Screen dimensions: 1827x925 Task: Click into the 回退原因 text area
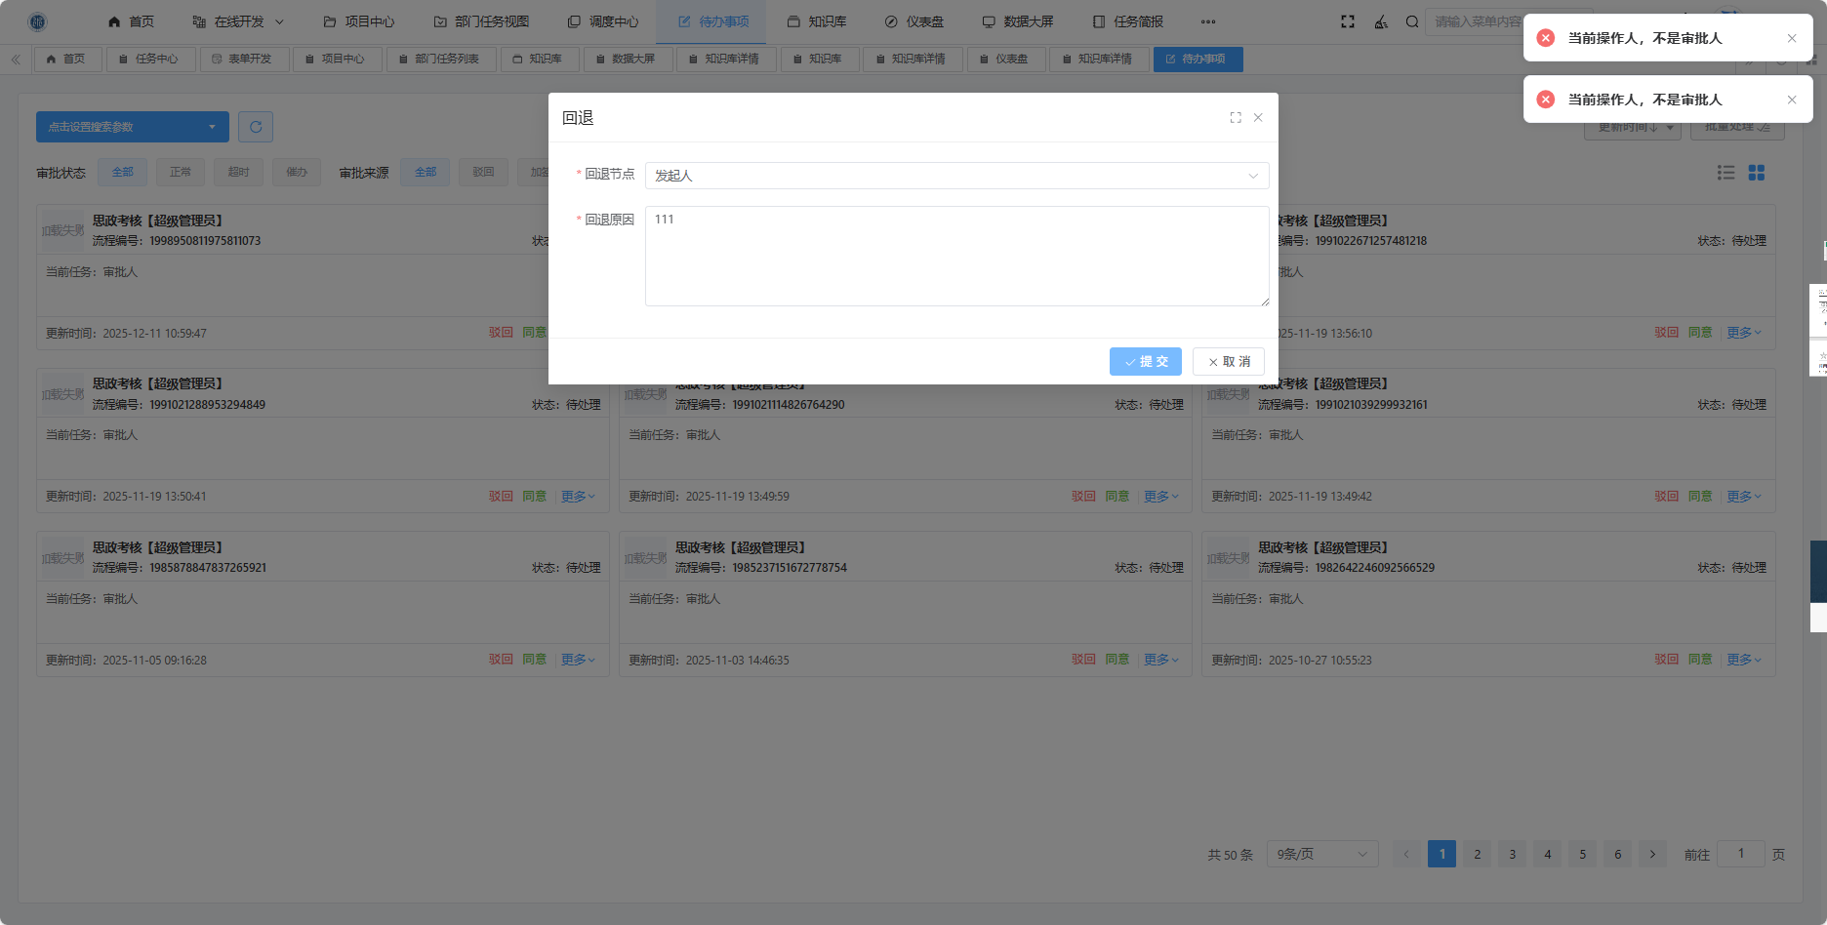coord(956,256)
